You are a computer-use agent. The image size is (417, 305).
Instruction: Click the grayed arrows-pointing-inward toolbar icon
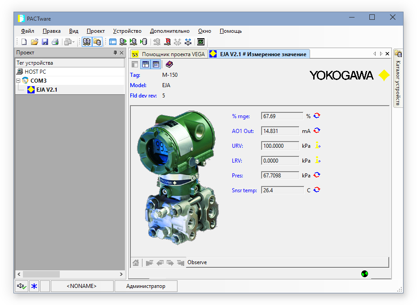point(177,42)
